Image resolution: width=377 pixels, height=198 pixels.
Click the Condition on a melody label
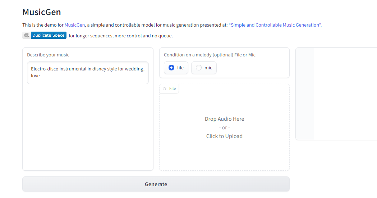tap(210, 55)
